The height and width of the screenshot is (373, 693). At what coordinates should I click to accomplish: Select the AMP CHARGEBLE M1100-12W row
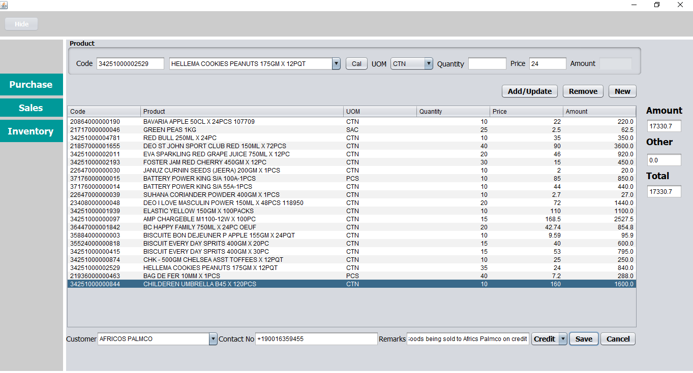352,219
